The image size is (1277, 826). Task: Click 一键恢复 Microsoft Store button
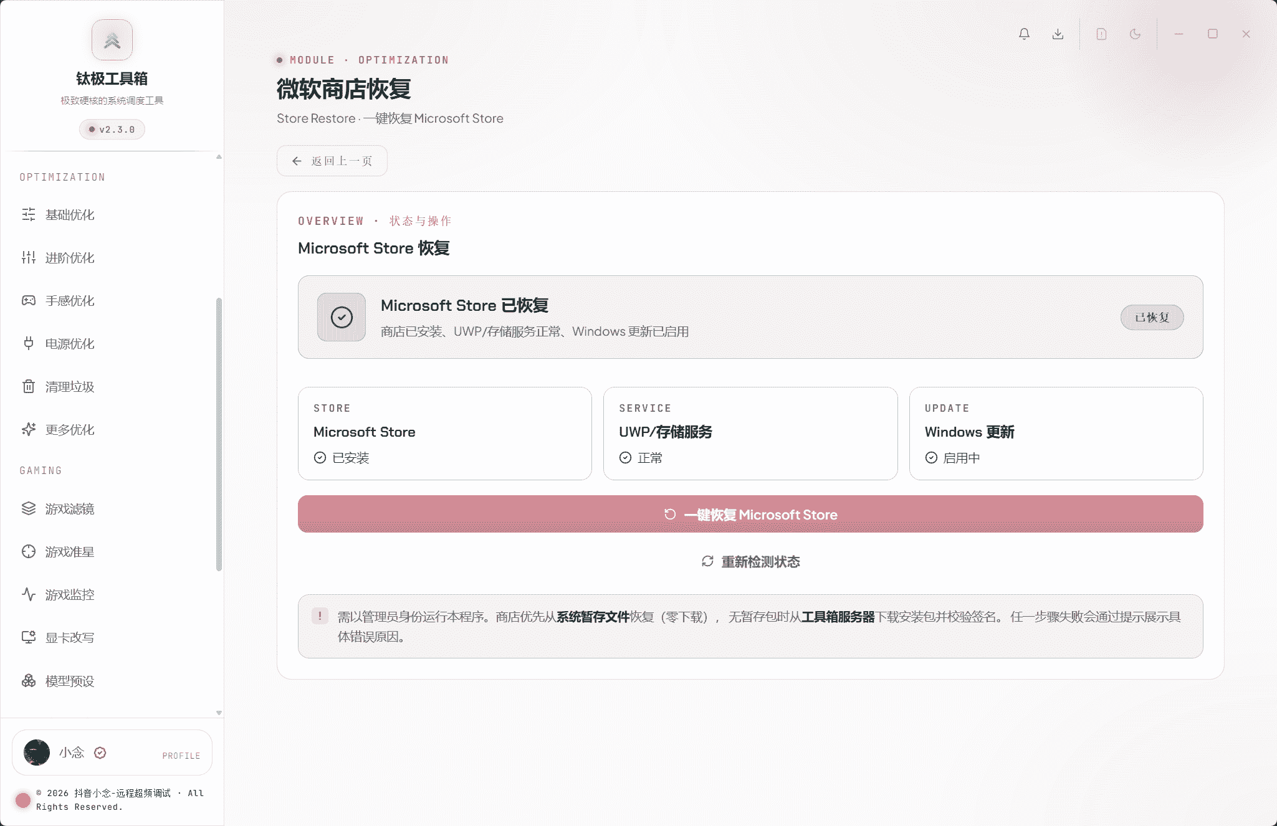tap(750, 514)
